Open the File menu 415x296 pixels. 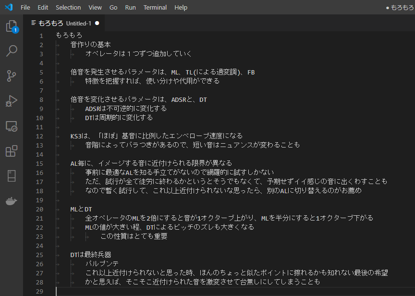(25, 7)
